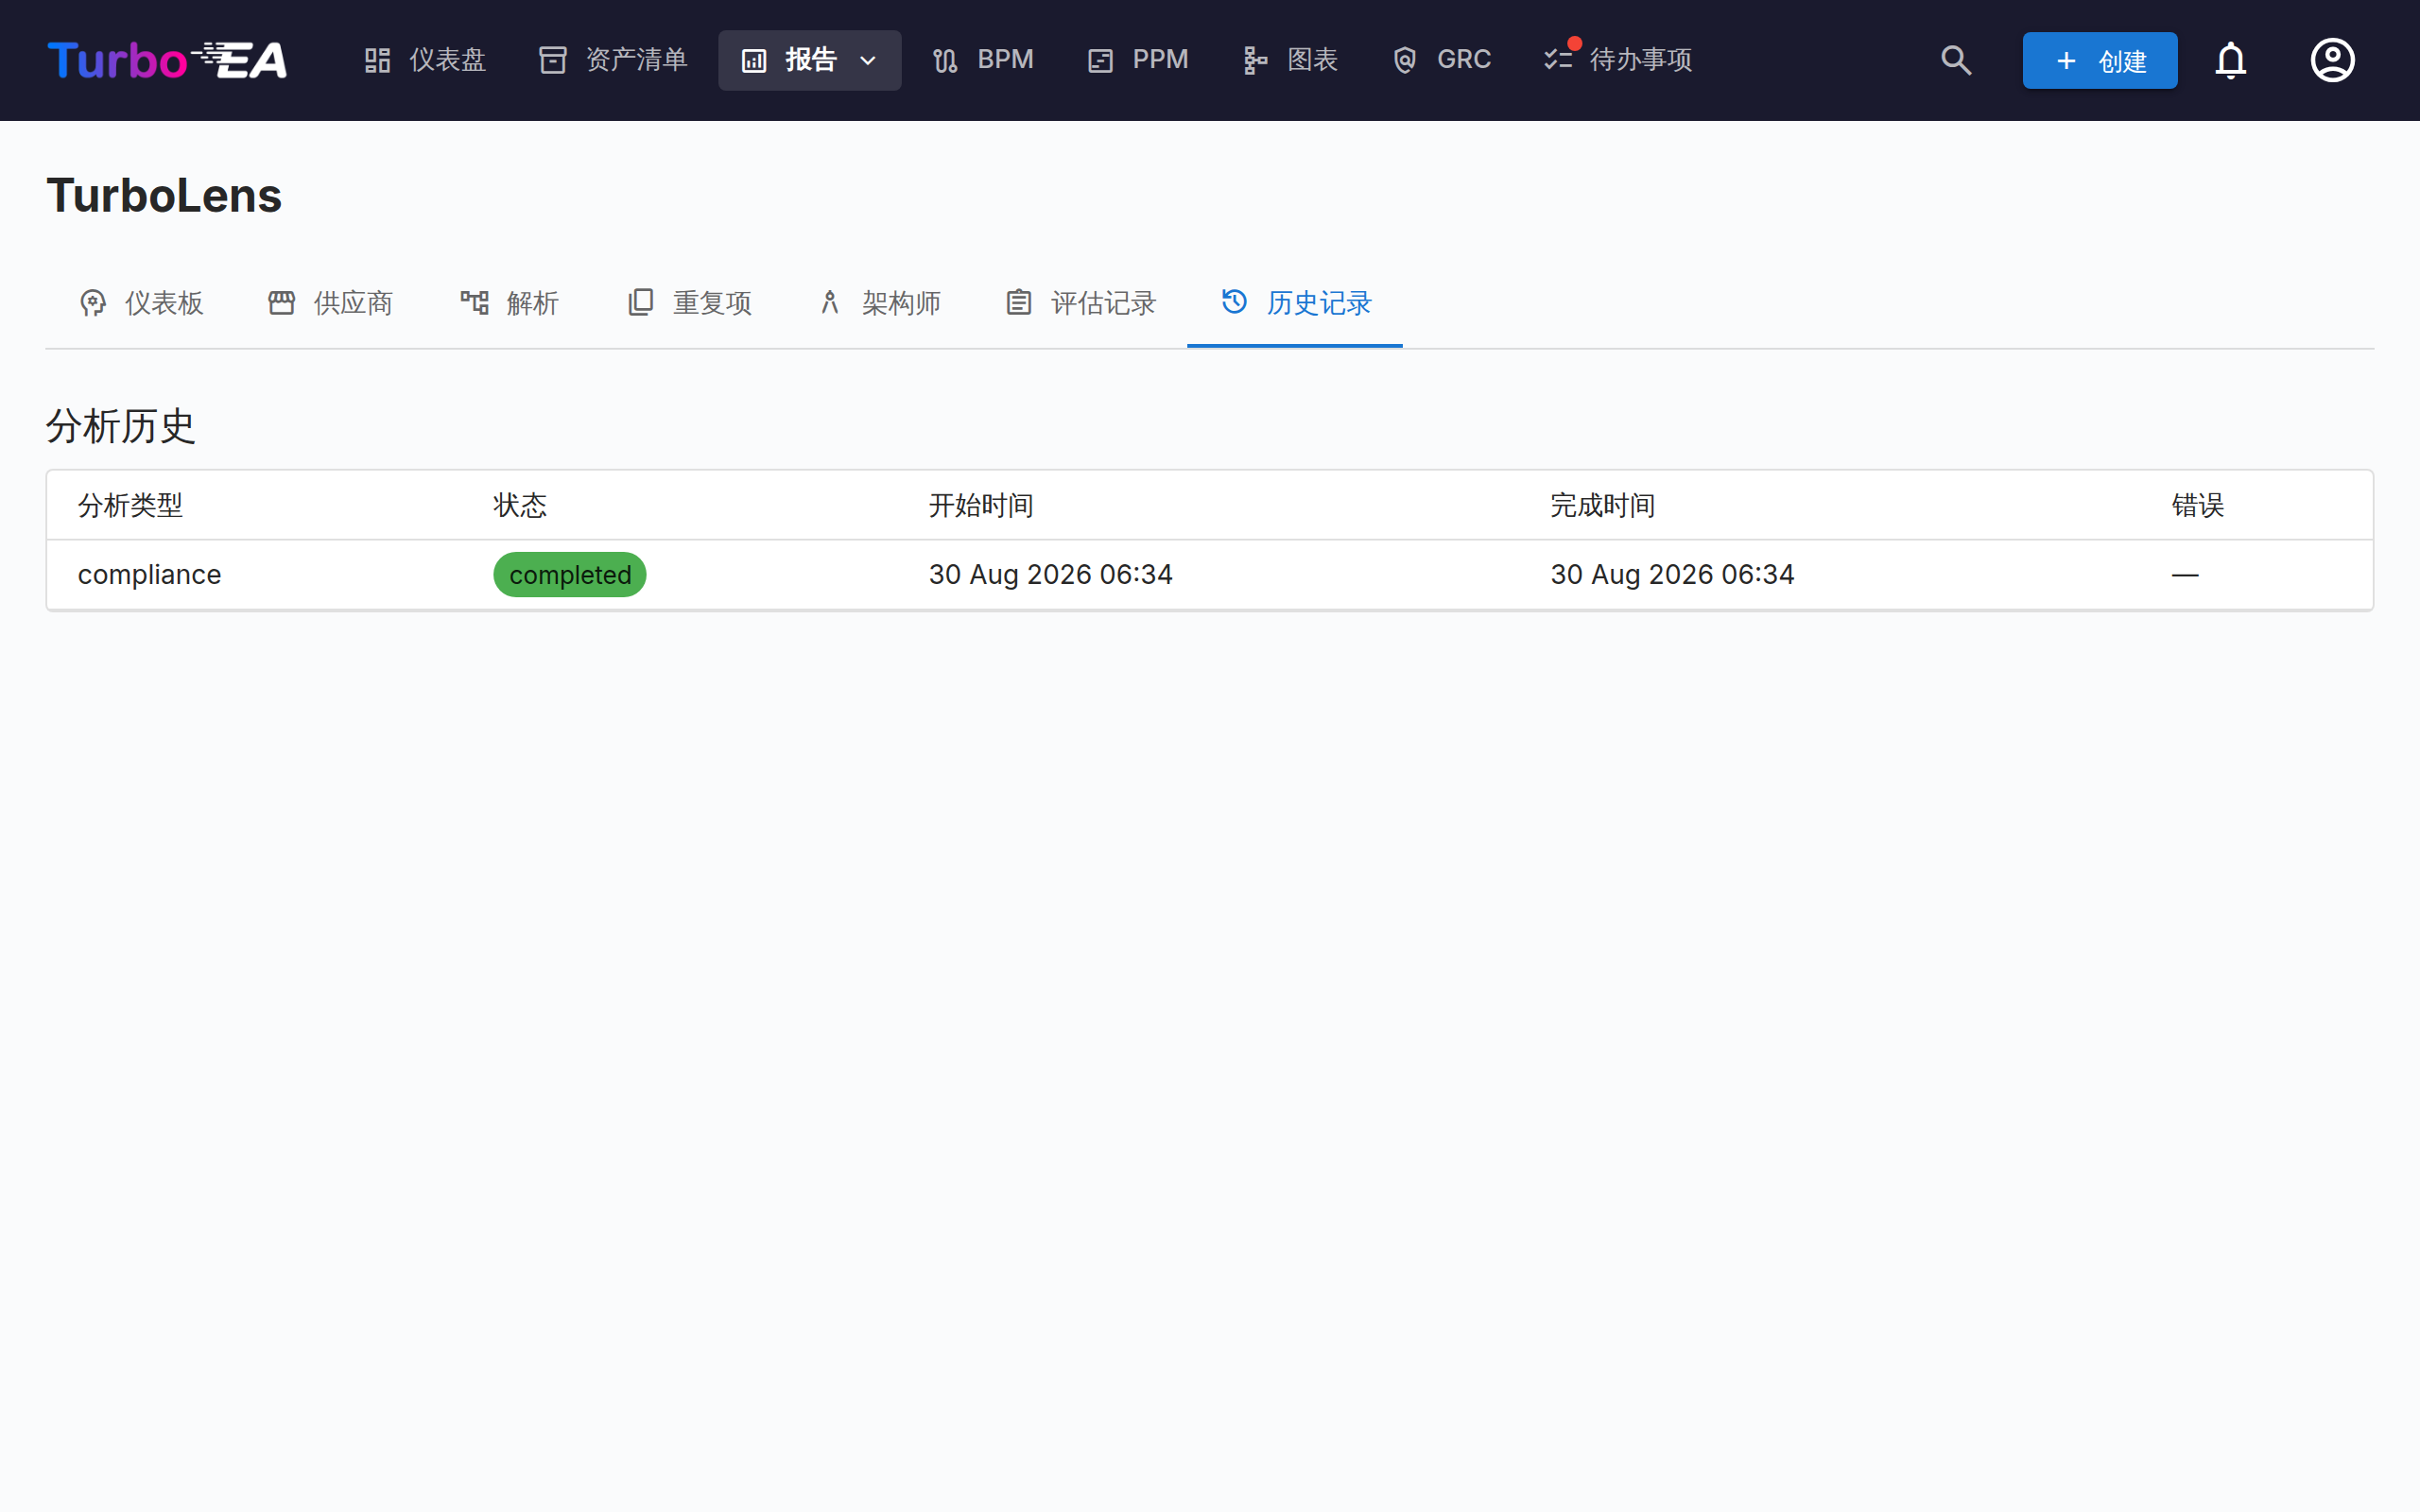Open the 图表 diagrams nav item
This screenshot has height=1512, width=2420.
1290,60
